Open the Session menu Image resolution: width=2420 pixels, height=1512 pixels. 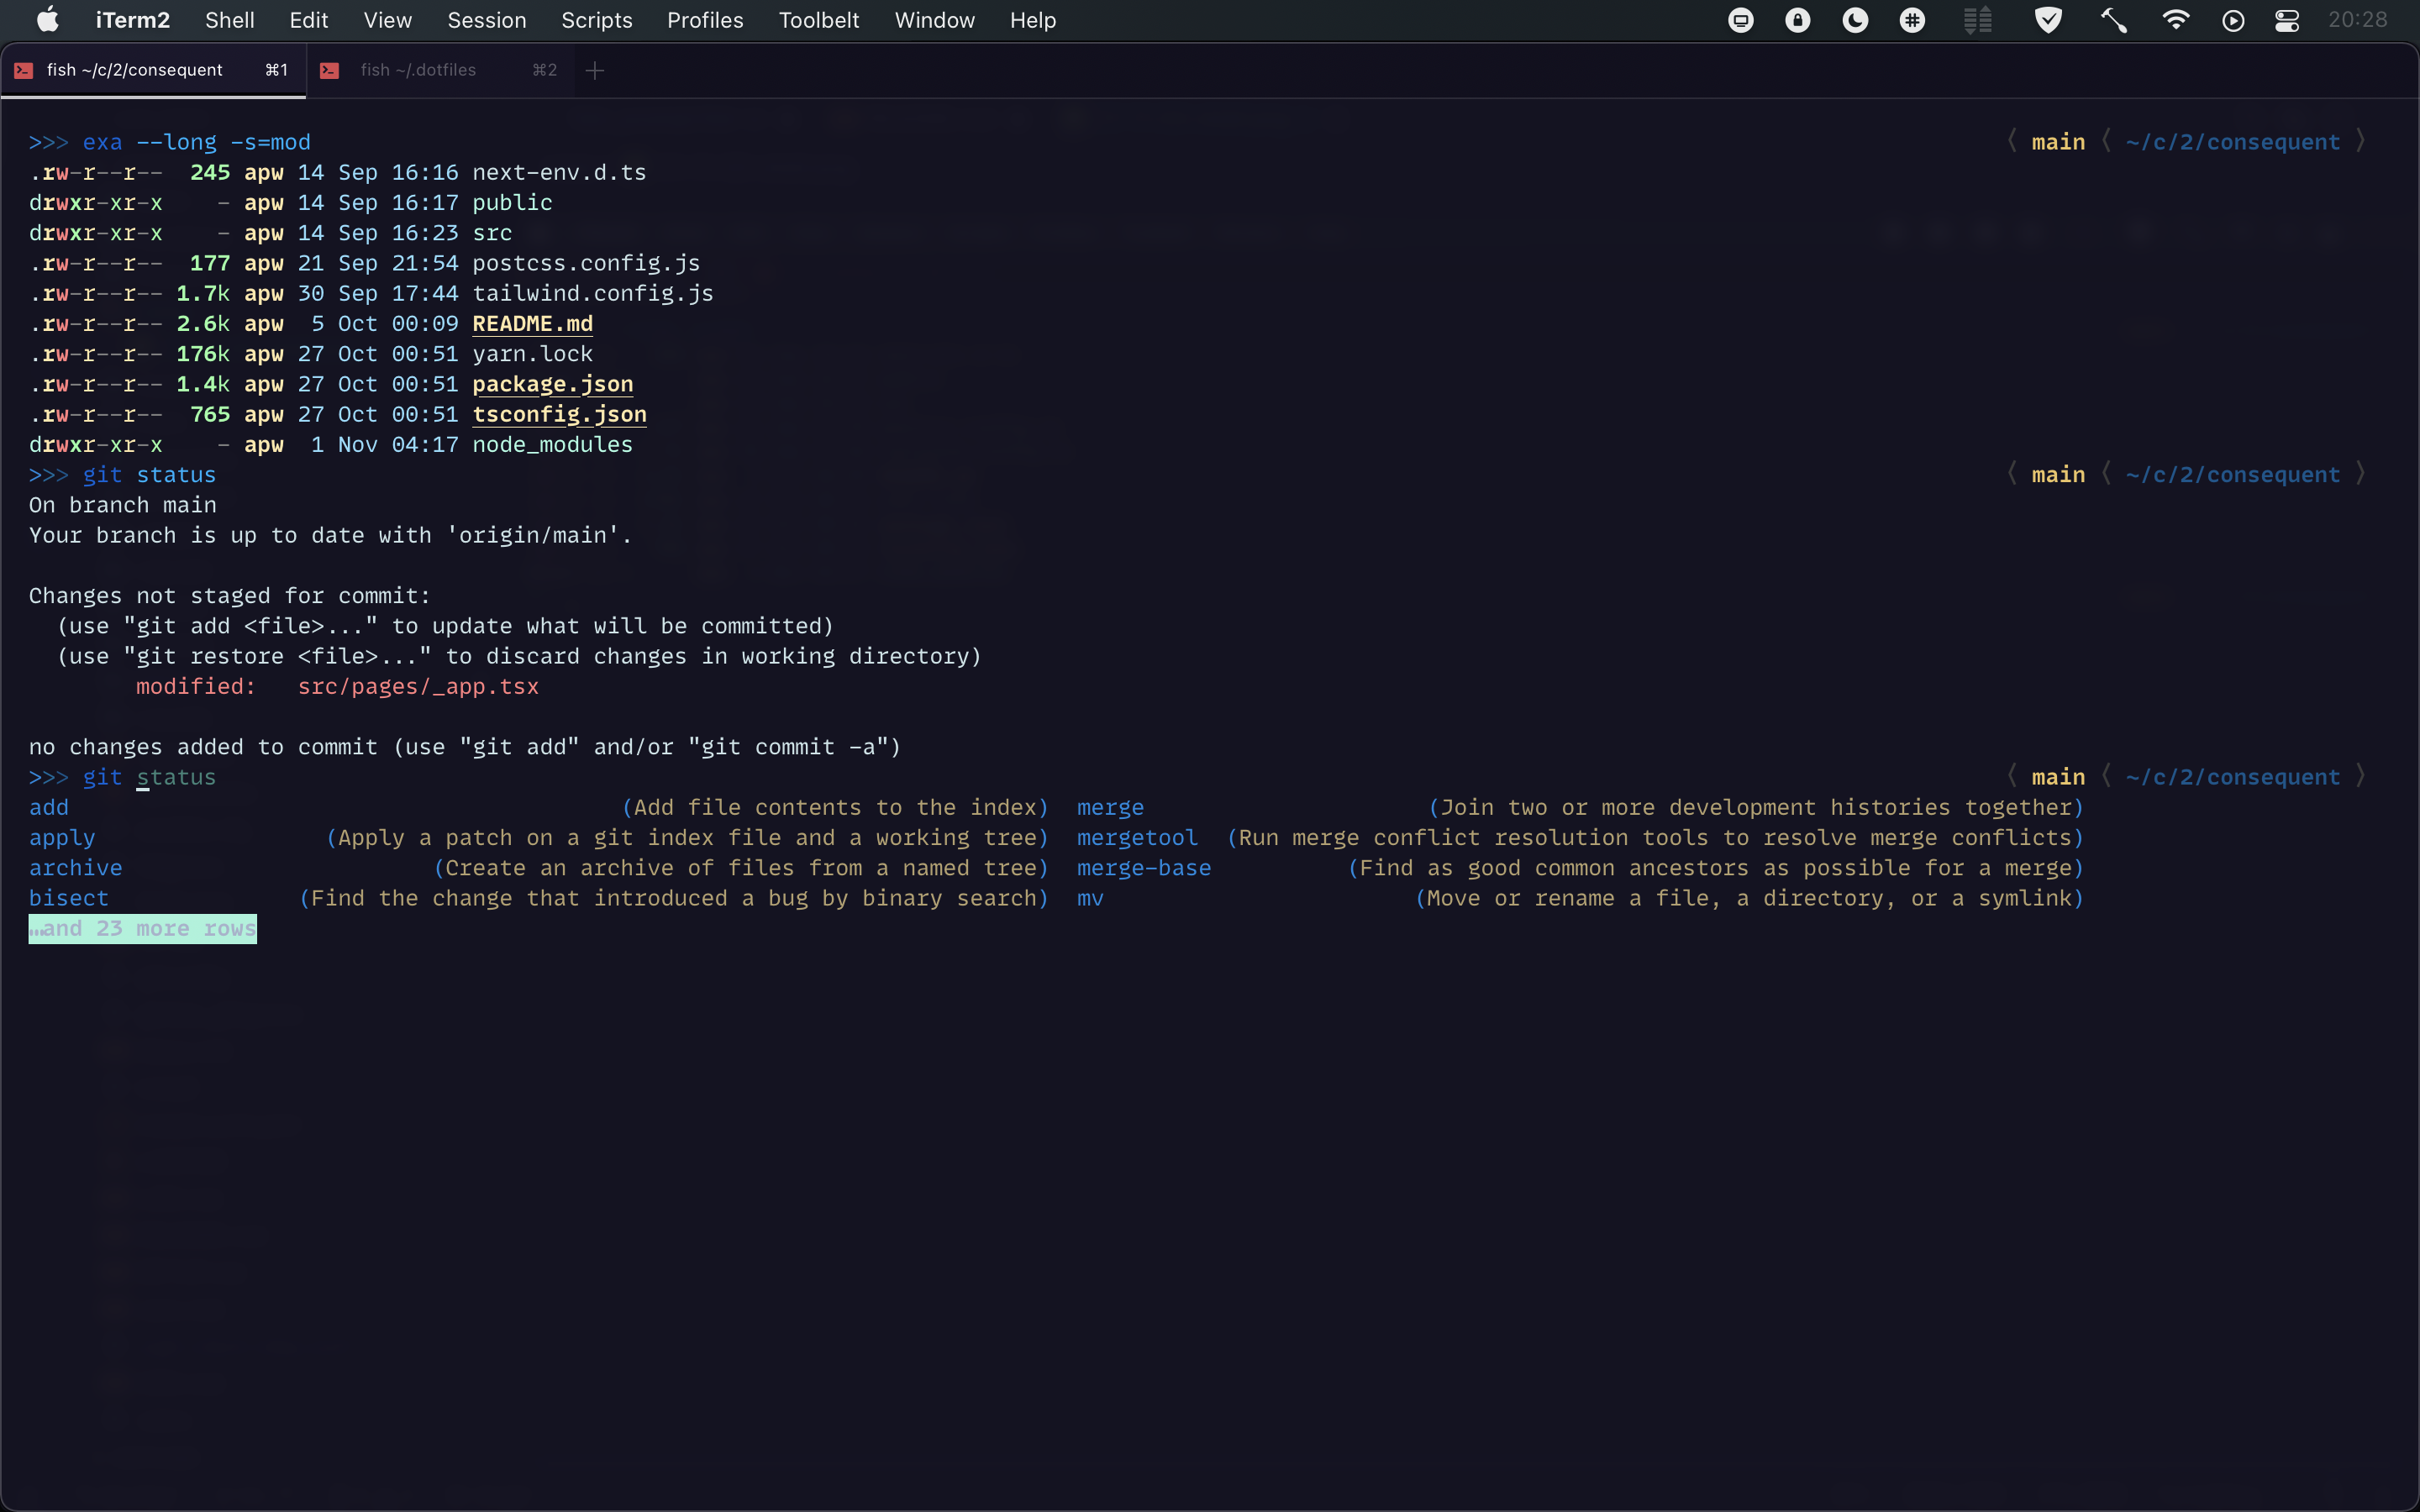(x=486, y=19)
